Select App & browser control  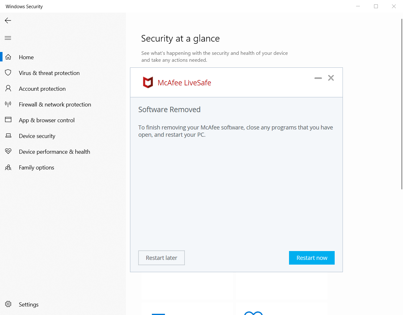(x=63, y=120)
